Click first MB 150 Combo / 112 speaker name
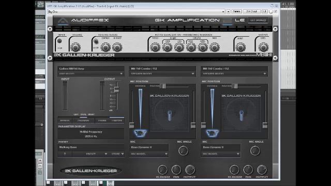Screen dimensions: 331x186 coord(162,69)
